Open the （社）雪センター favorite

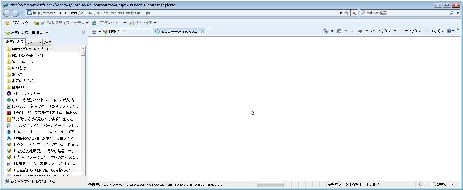(43, 94)
